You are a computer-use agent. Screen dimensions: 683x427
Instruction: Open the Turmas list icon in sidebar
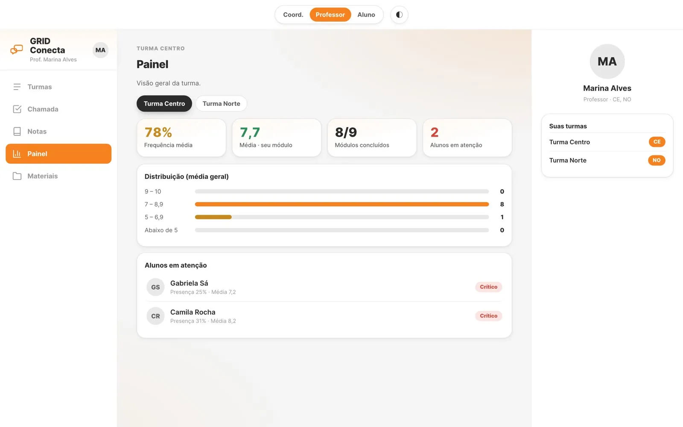[x=17, y=87]
